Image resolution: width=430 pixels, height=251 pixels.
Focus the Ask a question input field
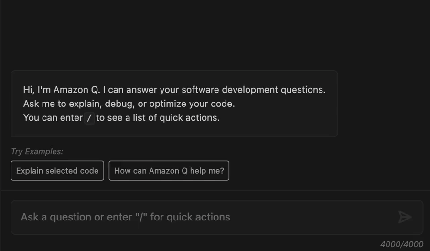point(217,217)
